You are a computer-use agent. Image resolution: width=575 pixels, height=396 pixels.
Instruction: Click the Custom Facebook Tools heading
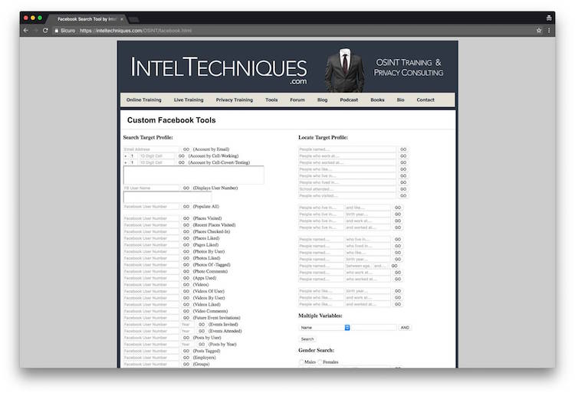171,120
